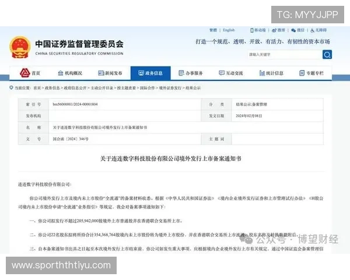Select the date 2024年02月08日
This screenshot has width=350, height=280.
point(249,116)
